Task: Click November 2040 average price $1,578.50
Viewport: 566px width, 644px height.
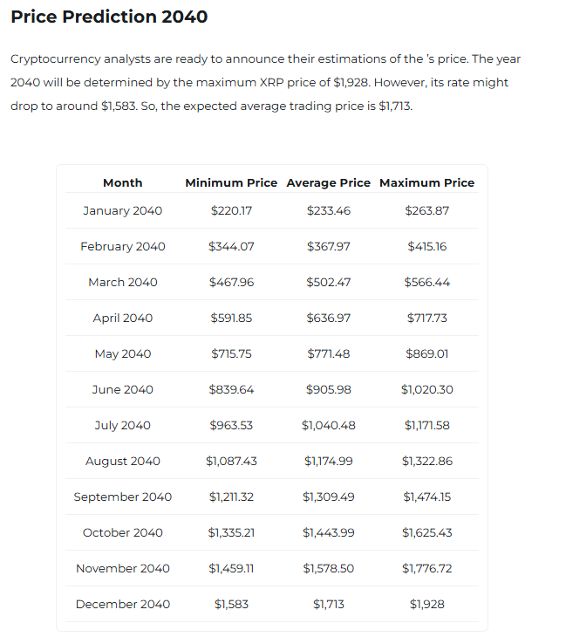Action: pyautogui.click(x=328, y=568)
